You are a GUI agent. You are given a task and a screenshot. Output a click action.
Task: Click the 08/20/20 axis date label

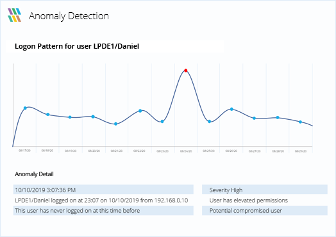94,151
